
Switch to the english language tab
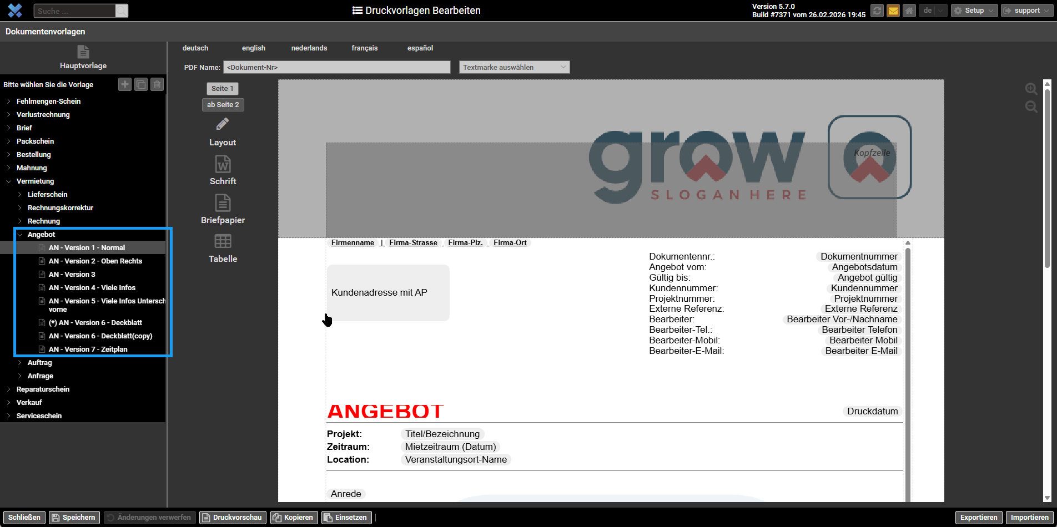[254, 48]
